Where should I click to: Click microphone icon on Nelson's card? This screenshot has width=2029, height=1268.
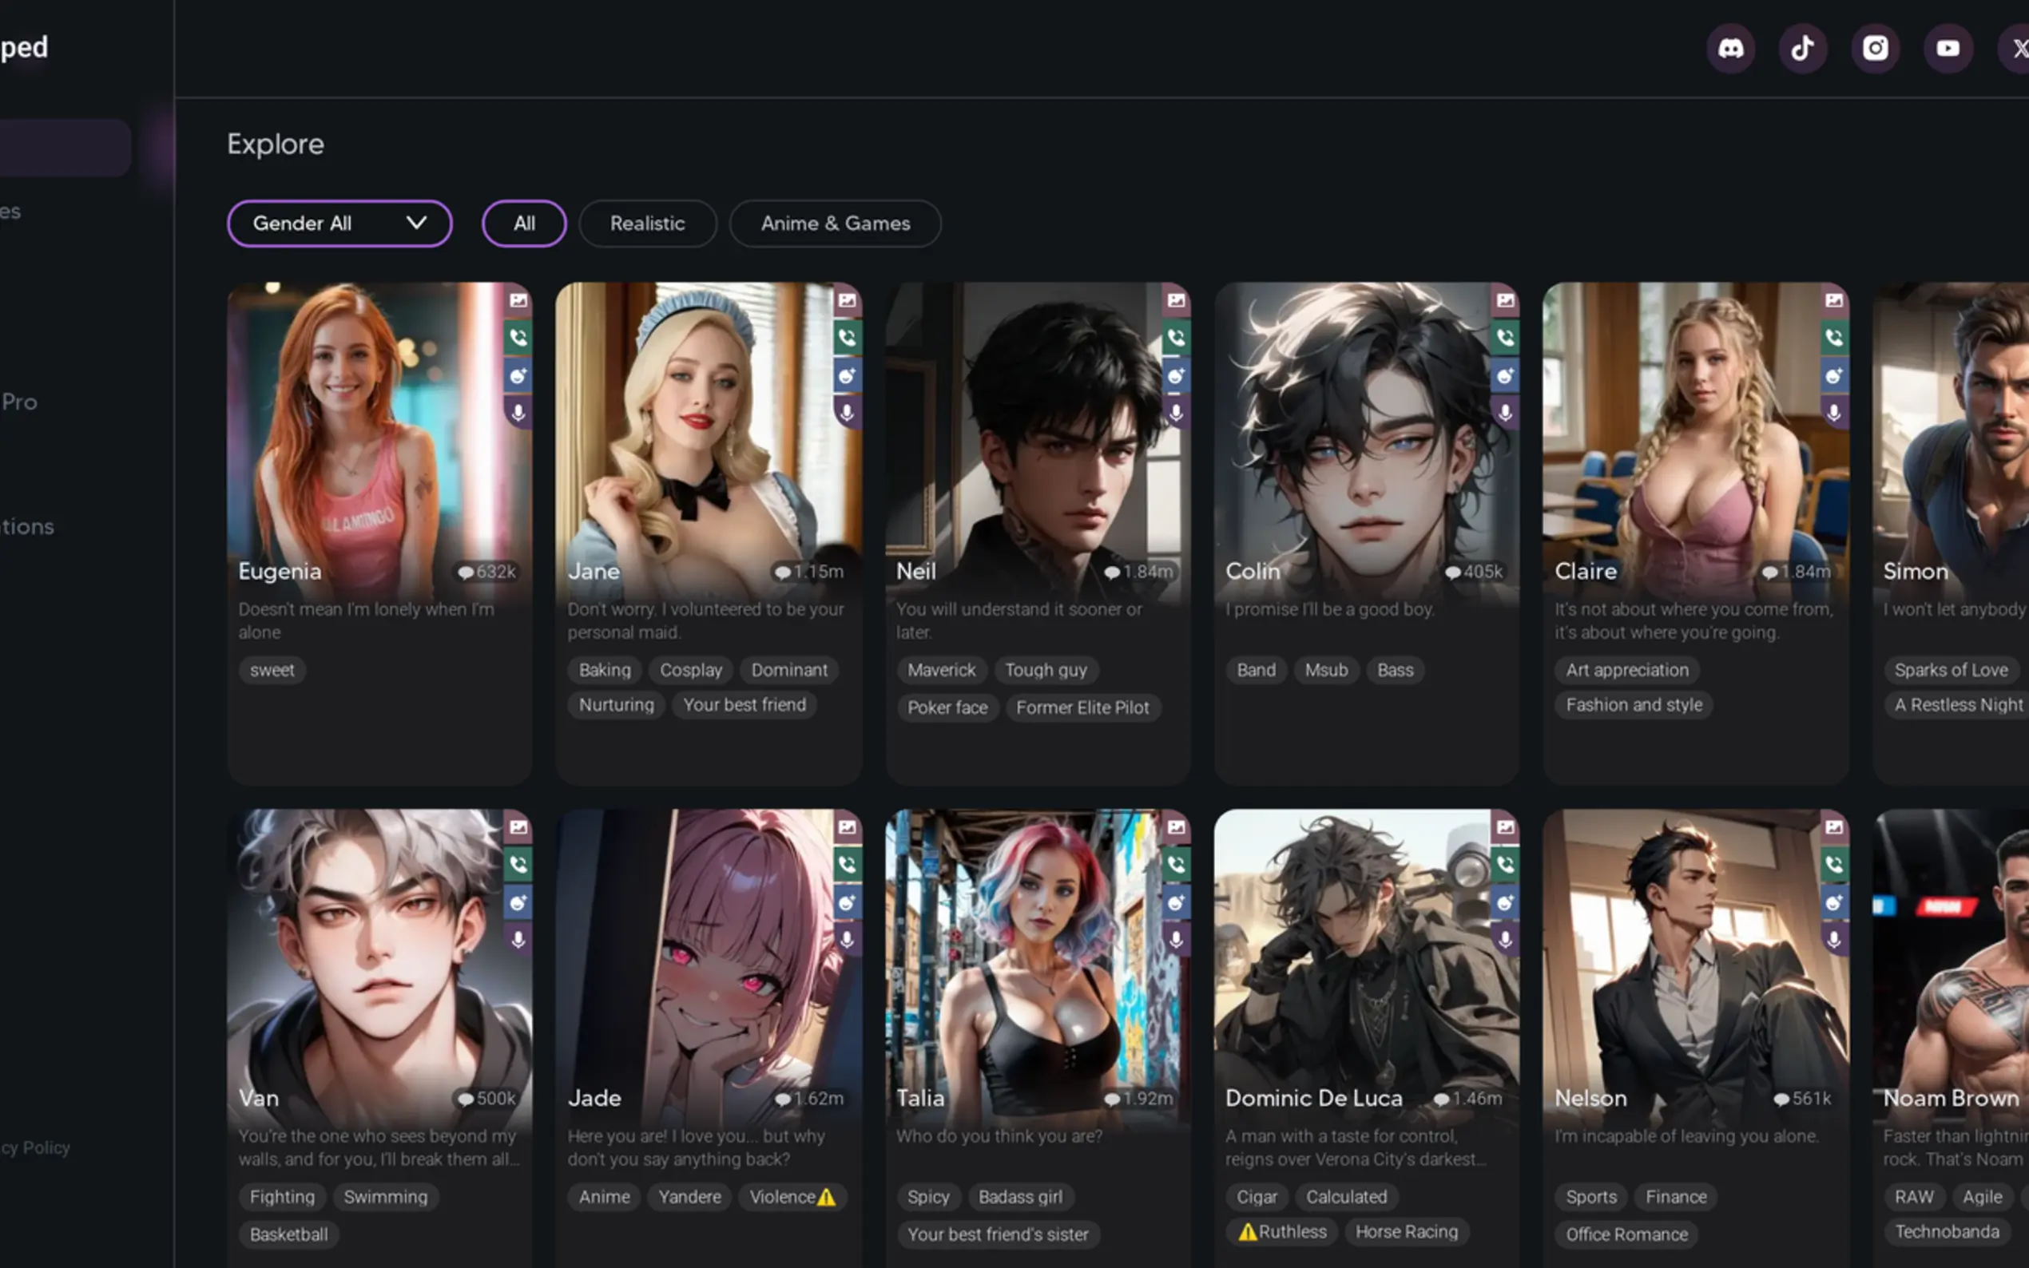tap(1834, 939)
